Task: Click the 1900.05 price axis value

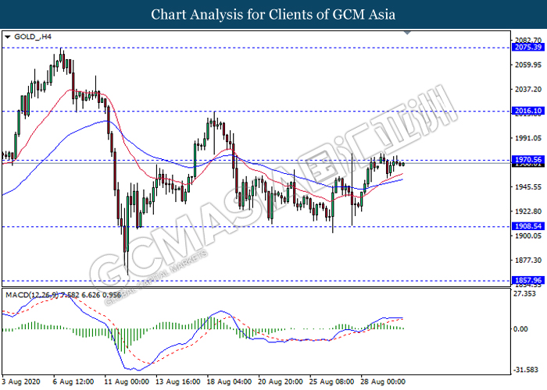Action: coord(528,236)
